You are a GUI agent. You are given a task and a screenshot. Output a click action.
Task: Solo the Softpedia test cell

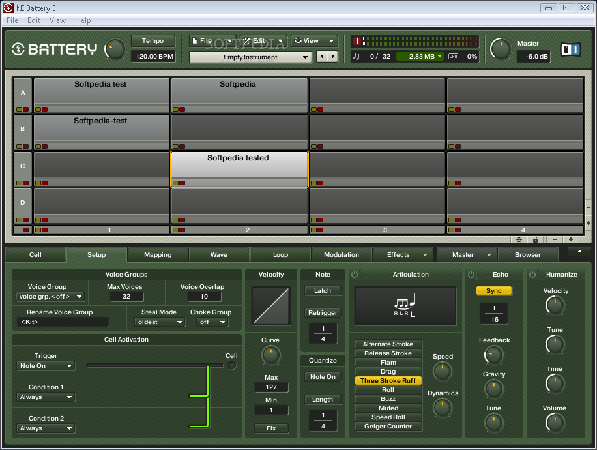point(38,110)
